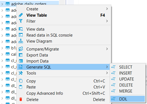Click the template icon beside SELECT
This screenshot has width=147, height=104.
pos(113,67)
